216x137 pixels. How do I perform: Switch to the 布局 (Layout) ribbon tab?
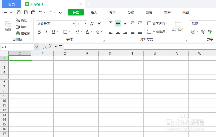pyautogui.click(x=112, y=12)
